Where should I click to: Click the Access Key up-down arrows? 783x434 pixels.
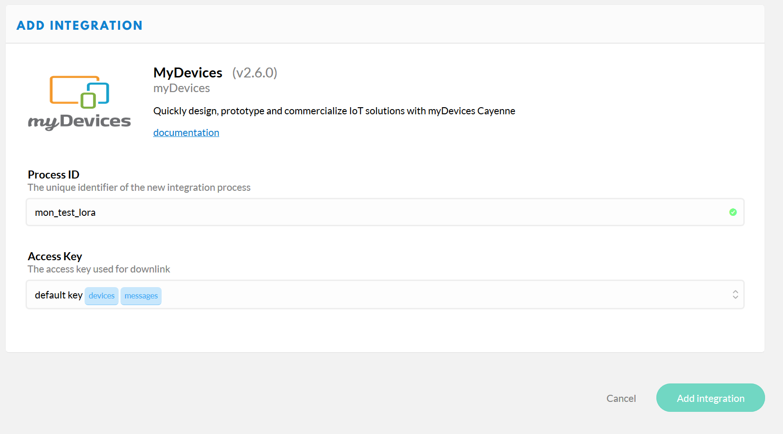coord(735,295)
